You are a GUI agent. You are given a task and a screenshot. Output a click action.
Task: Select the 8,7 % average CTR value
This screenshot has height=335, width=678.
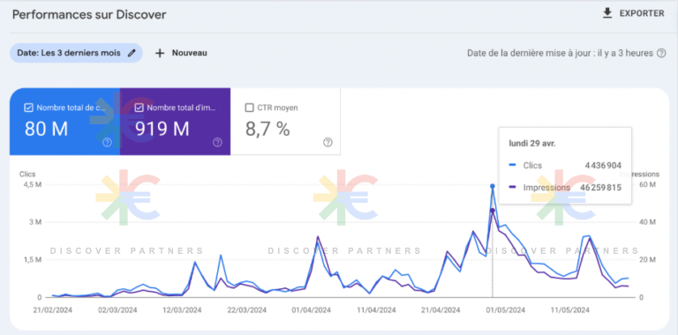pyautogui.click(x=267, y=129)
